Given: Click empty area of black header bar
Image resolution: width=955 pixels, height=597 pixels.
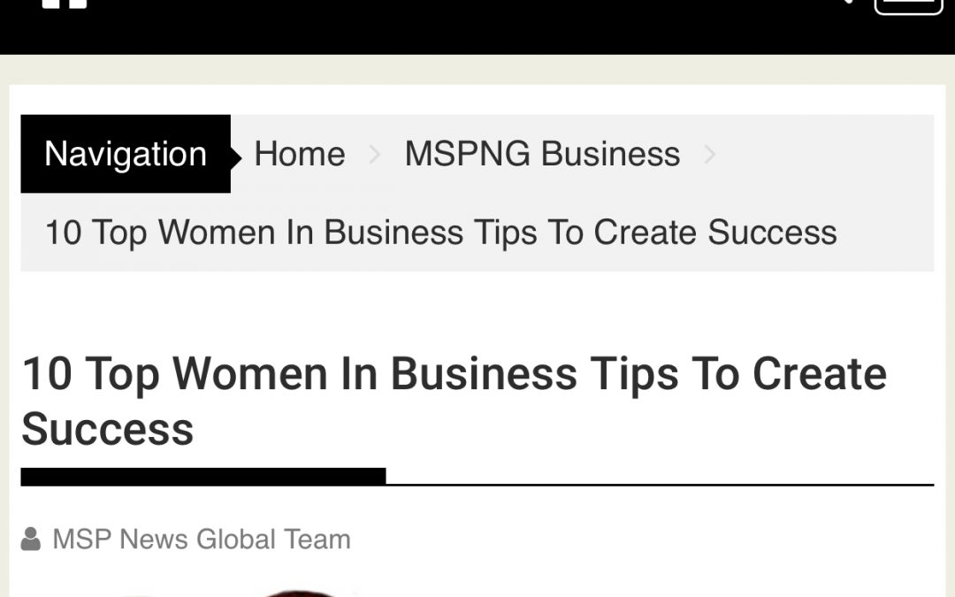Looking at the screenshot, I should point(462,27).
